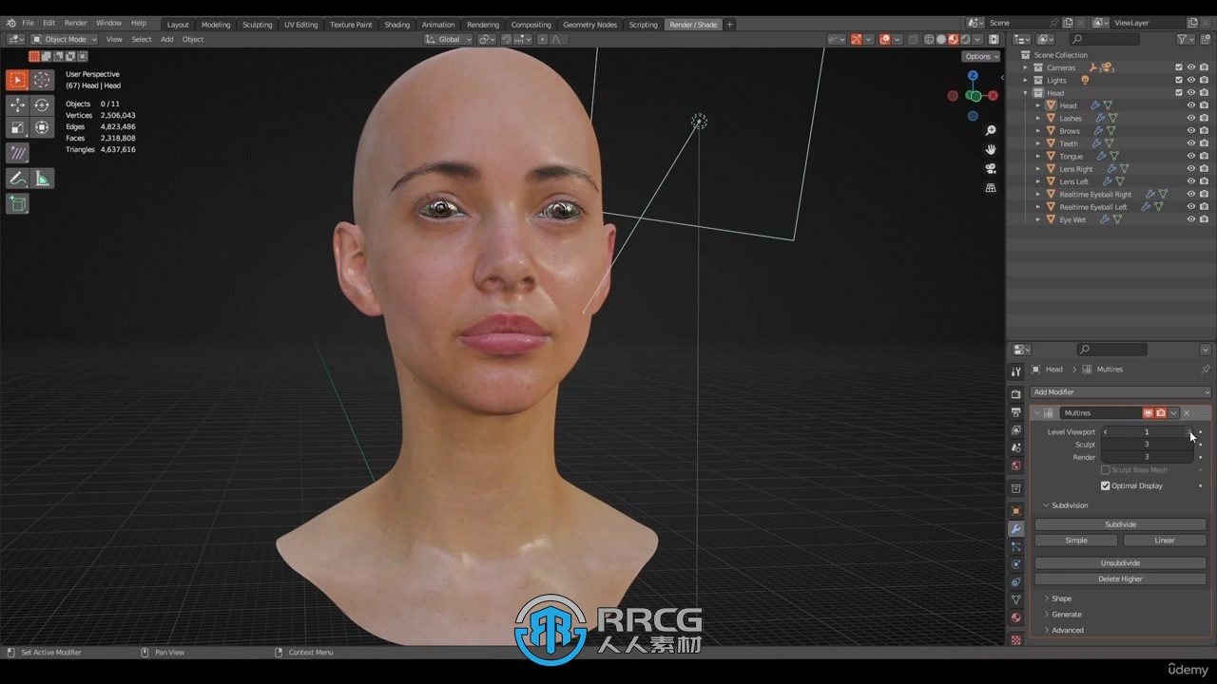Hide the Eye Wet object in viewport
The image size is (1217, 684).
(1190, 219)
